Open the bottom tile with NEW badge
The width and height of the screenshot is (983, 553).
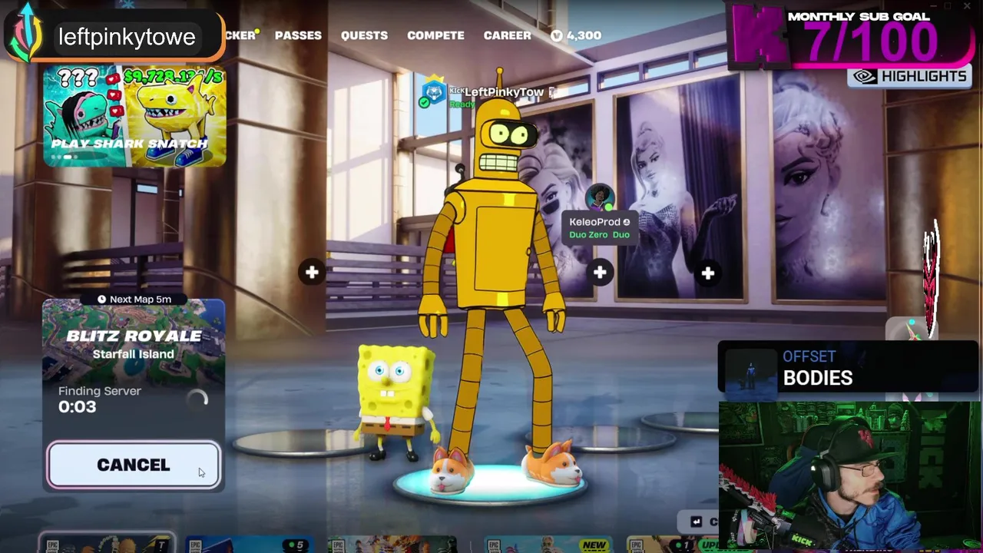click(x=548, y=545)
